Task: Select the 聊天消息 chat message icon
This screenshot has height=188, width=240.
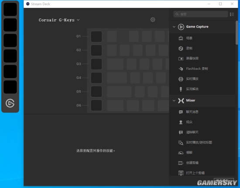Action: pos(181,112)
